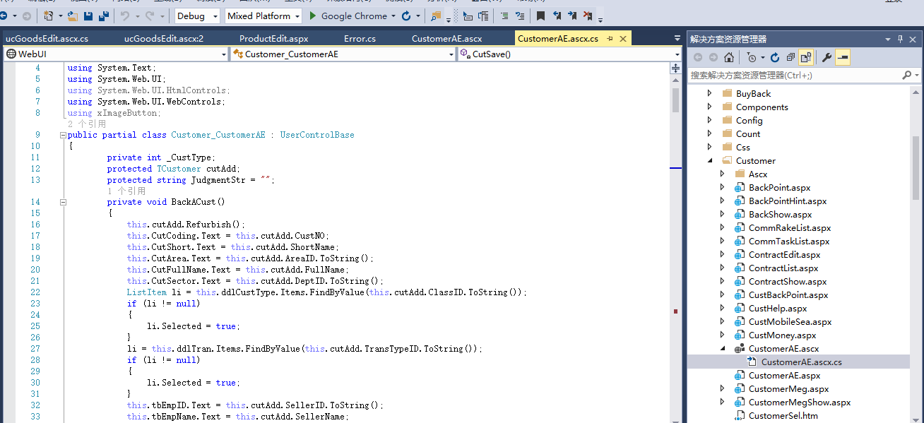Select the Config folder
The width and height of the screenshot is (924, 423).
point(750,120)
